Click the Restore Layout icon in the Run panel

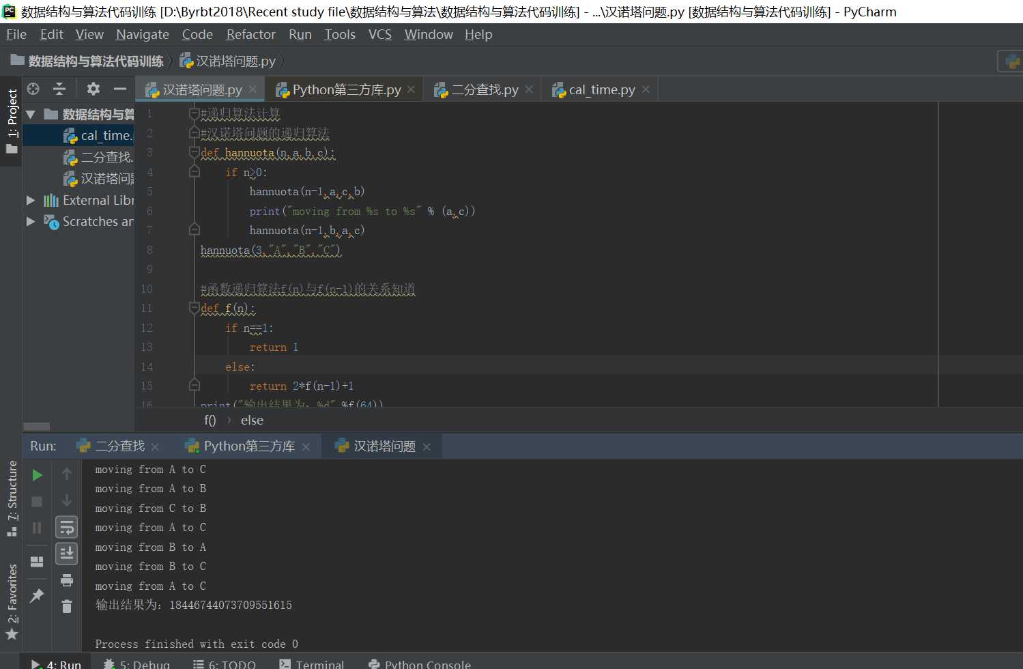pyautogui.click(x=37, y=562)
